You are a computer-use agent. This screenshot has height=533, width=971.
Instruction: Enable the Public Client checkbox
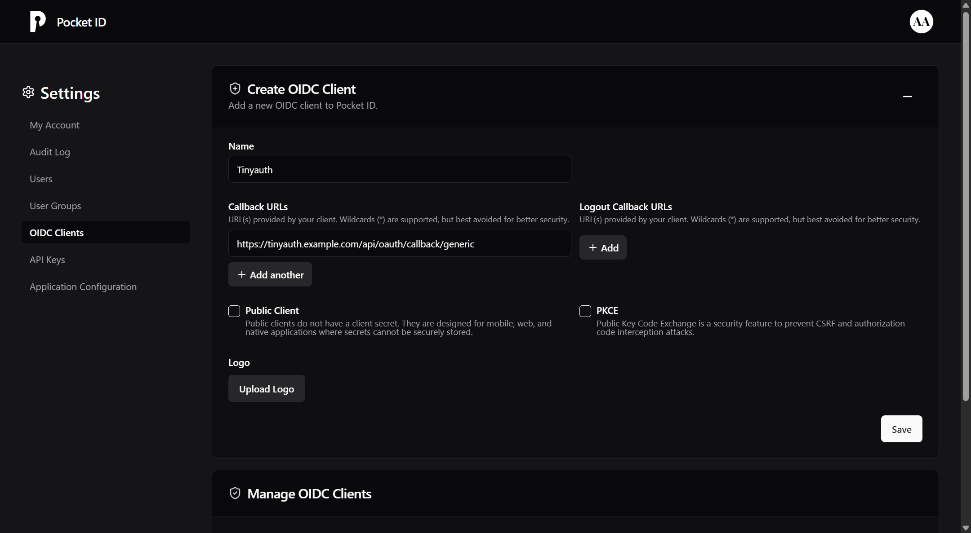(x=234, y=311)
